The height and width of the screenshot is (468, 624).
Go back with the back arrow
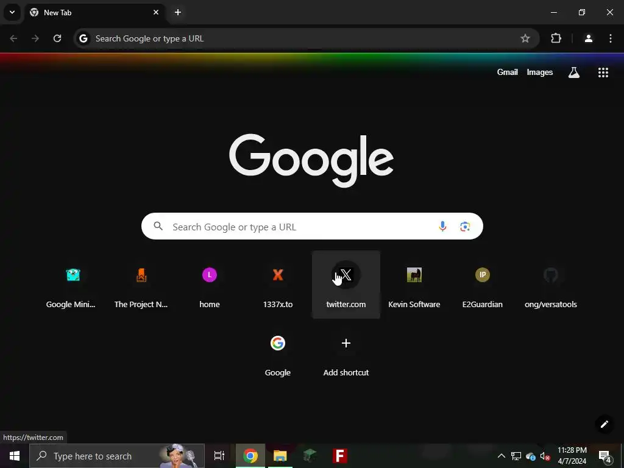point(13,38)
